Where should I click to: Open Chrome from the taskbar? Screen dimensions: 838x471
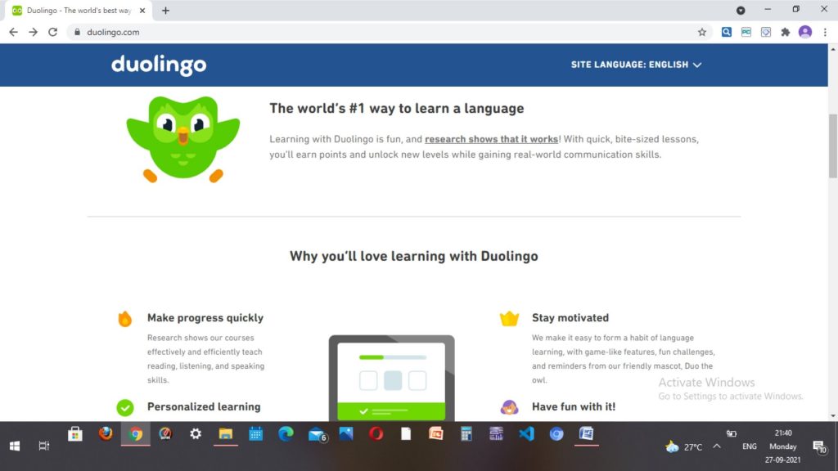[x=136, y=433]
